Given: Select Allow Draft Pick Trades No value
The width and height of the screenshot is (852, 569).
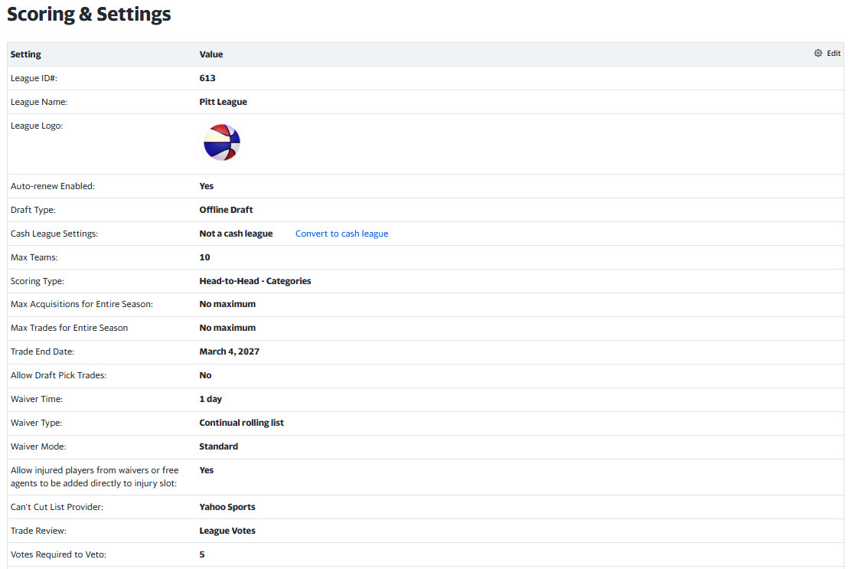Looking at the screenshot, I should click(x=205, y=375).
